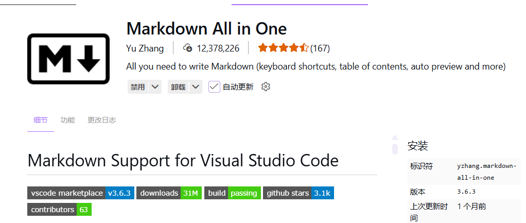Select the 细节 tab

[x=41, y=120]
